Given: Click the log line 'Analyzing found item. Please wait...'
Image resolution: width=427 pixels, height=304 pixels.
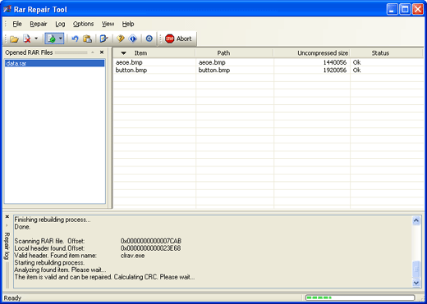Looking at the screenshot, I should coord(60,270).
